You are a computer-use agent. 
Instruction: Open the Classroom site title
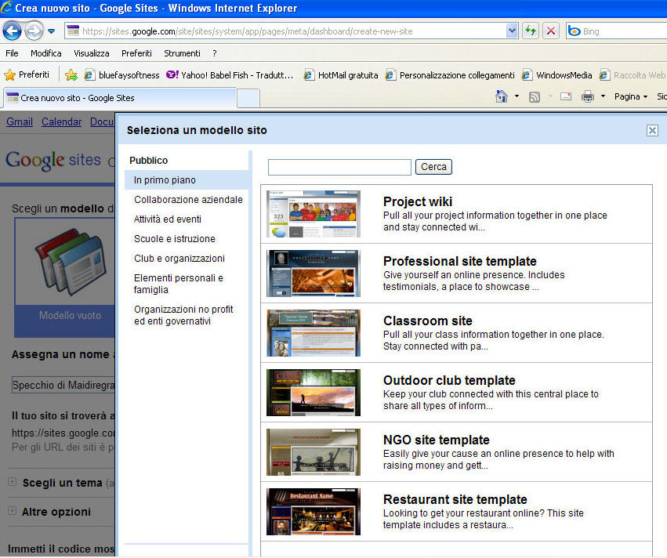(x=427, y=321)
